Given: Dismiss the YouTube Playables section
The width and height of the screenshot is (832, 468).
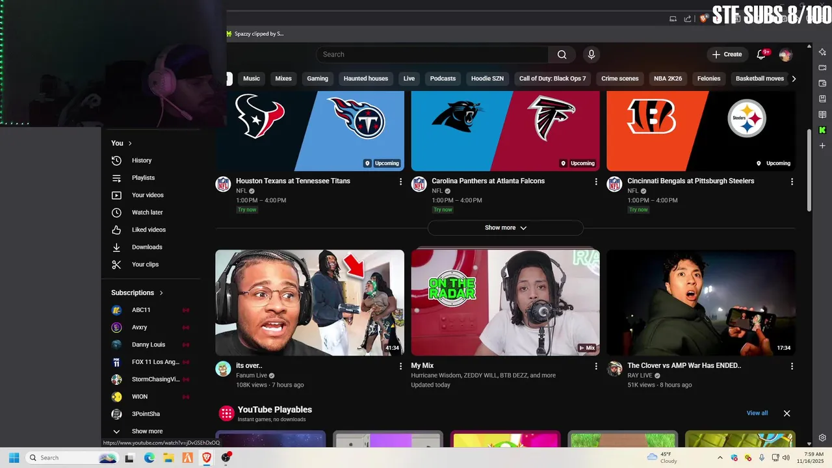Looking at the screenshot, I should 786,413.
